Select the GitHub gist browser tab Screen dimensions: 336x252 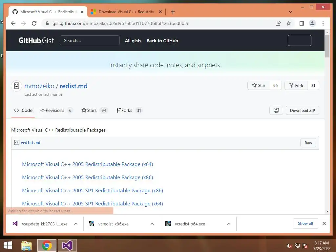tap(48, 12)
